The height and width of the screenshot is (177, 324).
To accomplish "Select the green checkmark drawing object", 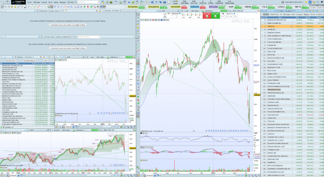I will tap(91, 7).
